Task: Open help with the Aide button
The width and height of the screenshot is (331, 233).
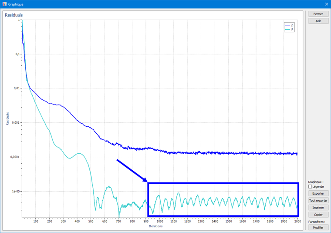Action: click(318, 21)
